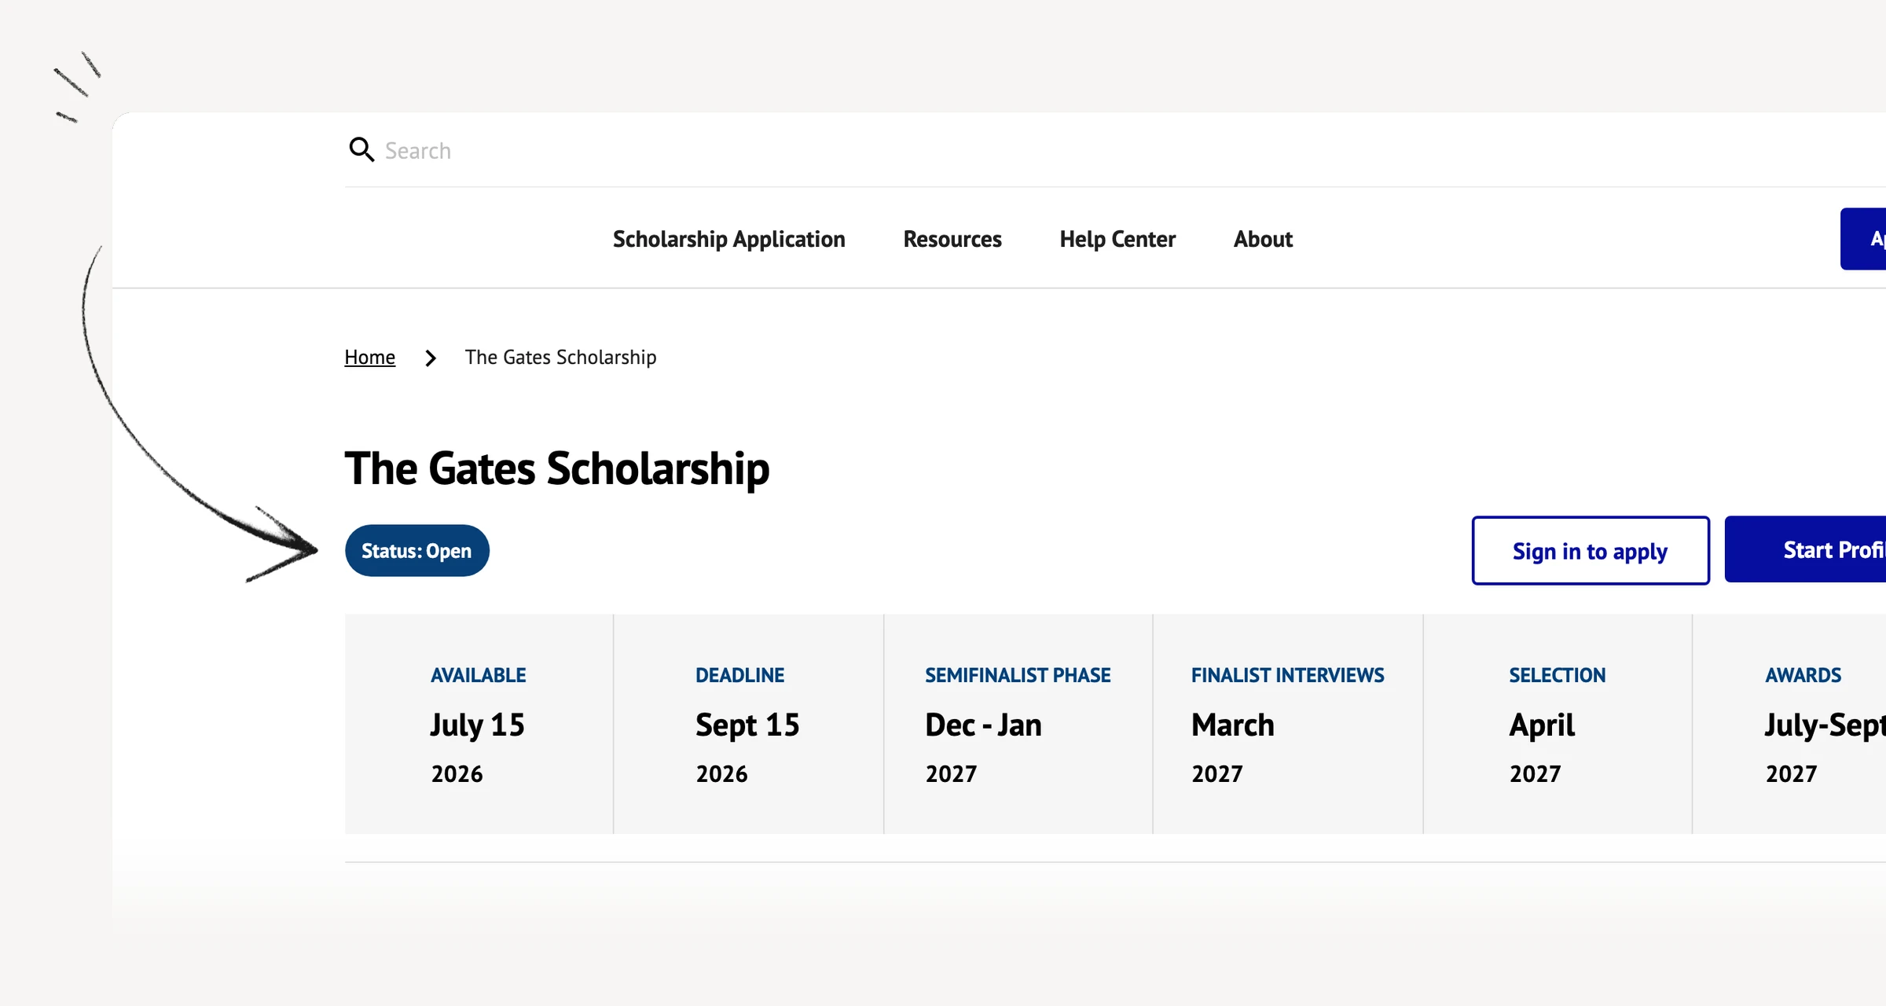This screenshot has height=1006, width=1886.
Task: Click the July 15 date
Action: 477,725
